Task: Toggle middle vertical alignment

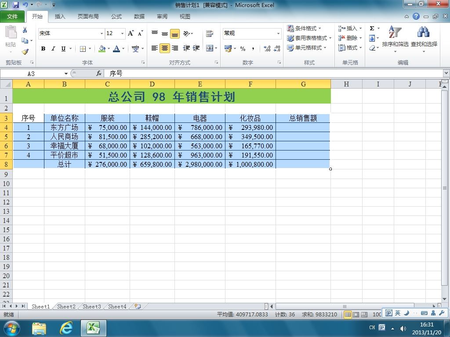Action: tap(165, 33)
